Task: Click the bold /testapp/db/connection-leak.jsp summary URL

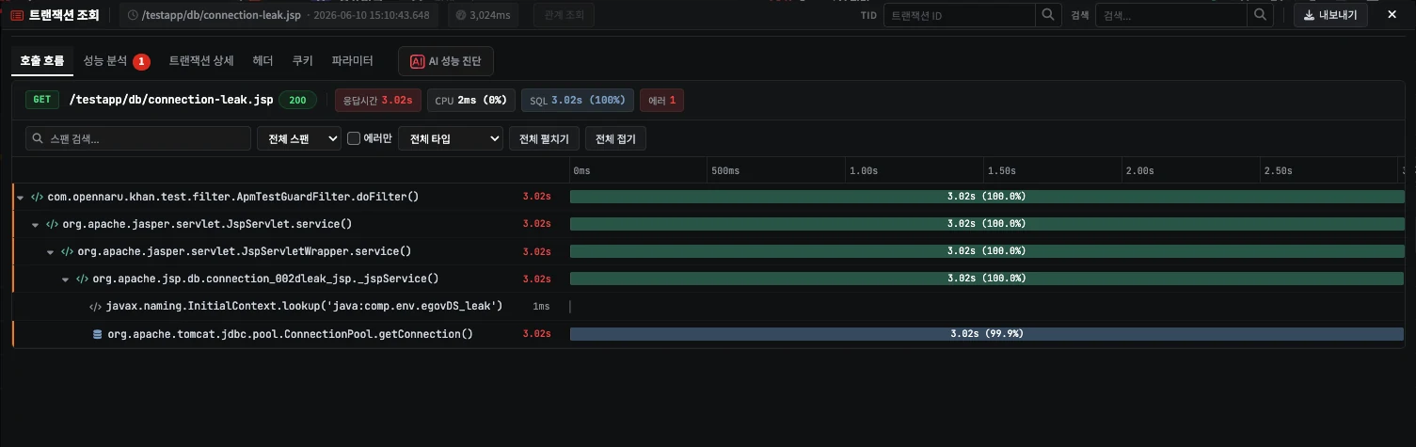Action: (x=171, y=100)
